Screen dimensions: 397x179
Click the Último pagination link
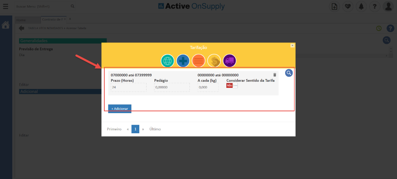(155, 129)
